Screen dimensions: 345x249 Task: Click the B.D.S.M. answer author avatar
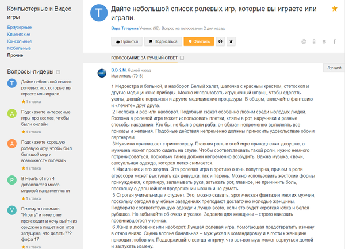pos(102,73)
